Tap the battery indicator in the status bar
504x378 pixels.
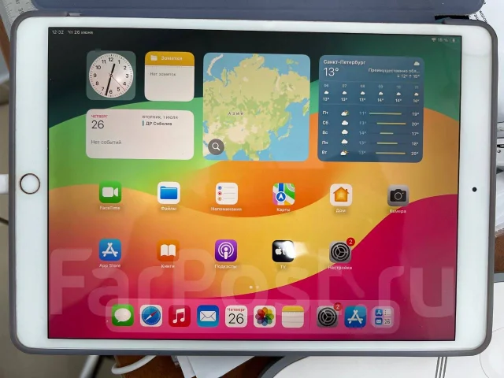click(x=454, y=40)
